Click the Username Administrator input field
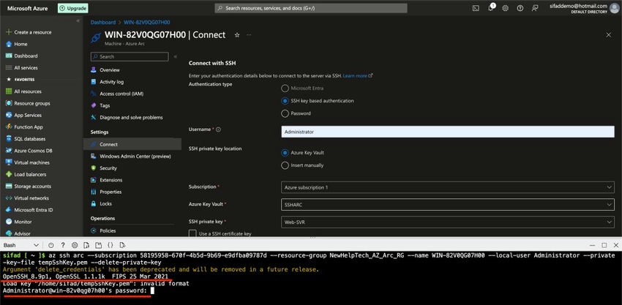The image size is (622, 305). 448,132
